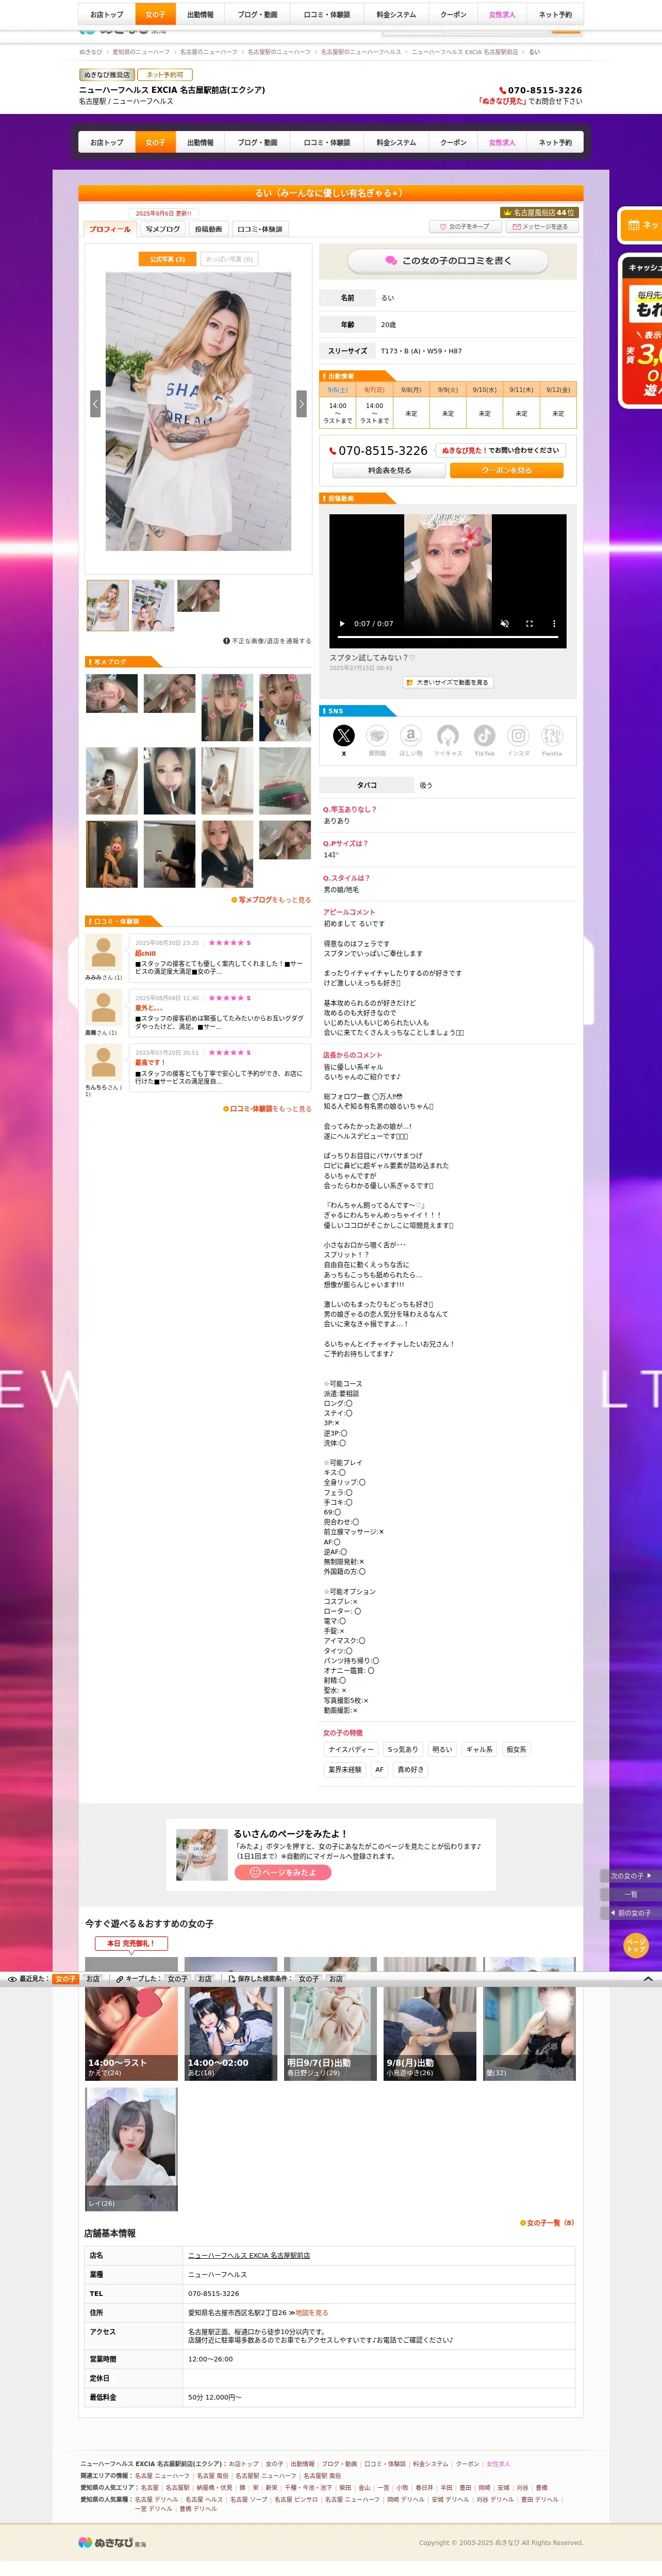Click ページをみたよ smiley button
The image size is (662, 2576).
tap(283, 1872)
